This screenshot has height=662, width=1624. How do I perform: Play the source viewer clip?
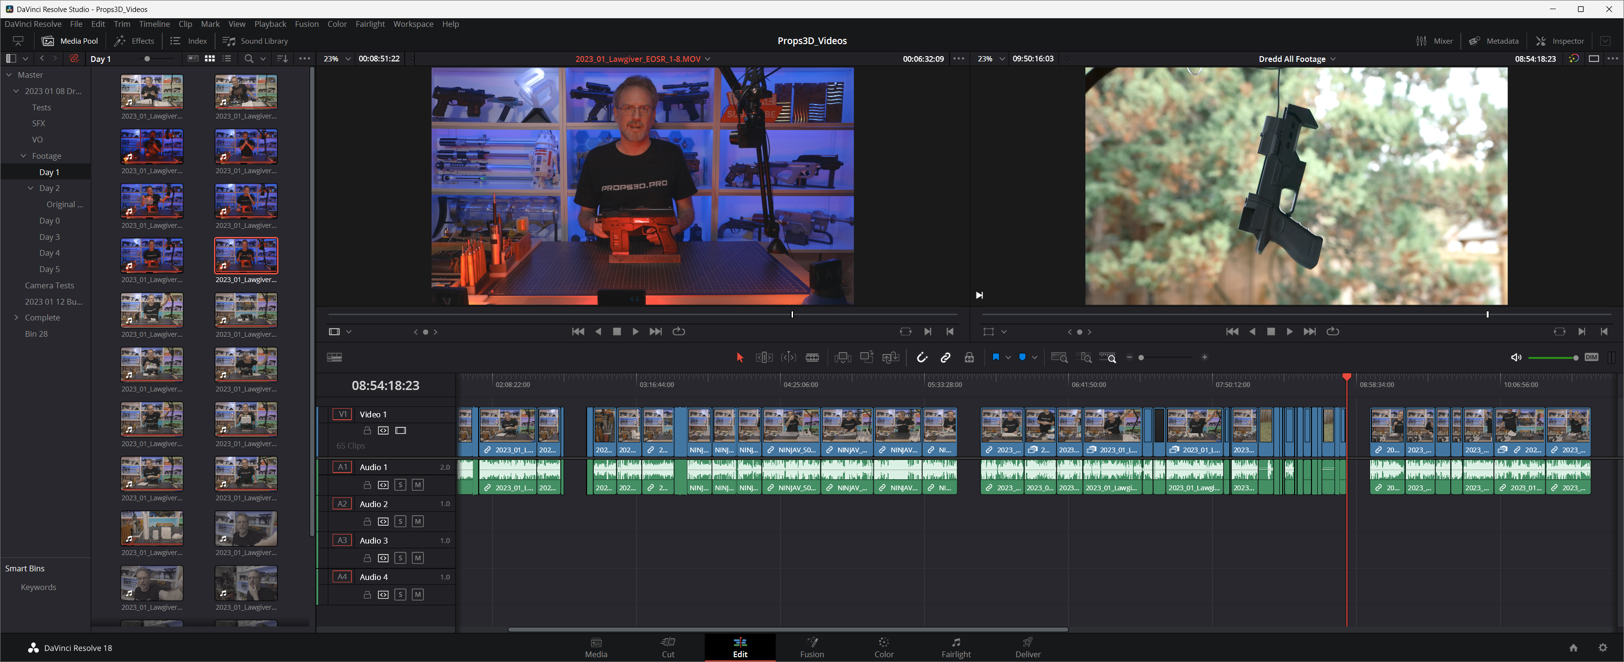click(x=636, y=332)
